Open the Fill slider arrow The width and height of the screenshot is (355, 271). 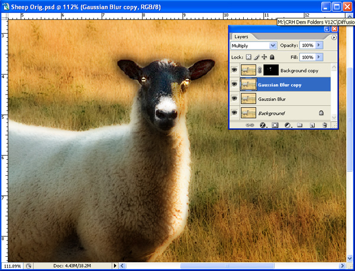click(x=319, y=57)
